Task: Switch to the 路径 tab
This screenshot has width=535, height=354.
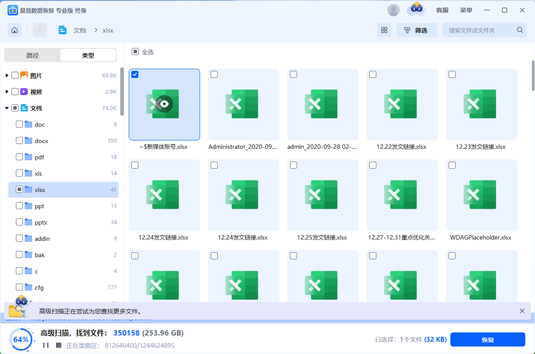Action: [x=33, y=55]
